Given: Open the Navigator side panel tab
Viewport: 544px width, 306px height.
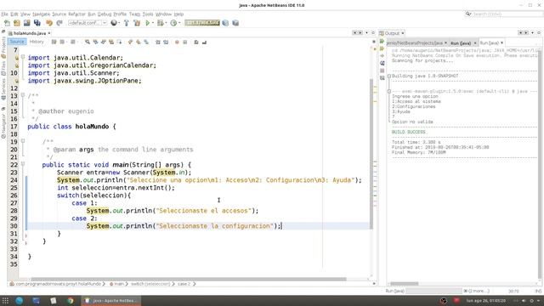Looking at the screenshot, I should (3, 127).
